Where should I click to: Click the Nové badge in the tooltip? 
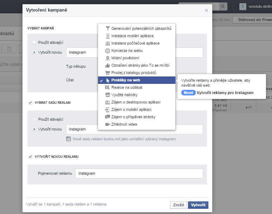tap(188, 93)
